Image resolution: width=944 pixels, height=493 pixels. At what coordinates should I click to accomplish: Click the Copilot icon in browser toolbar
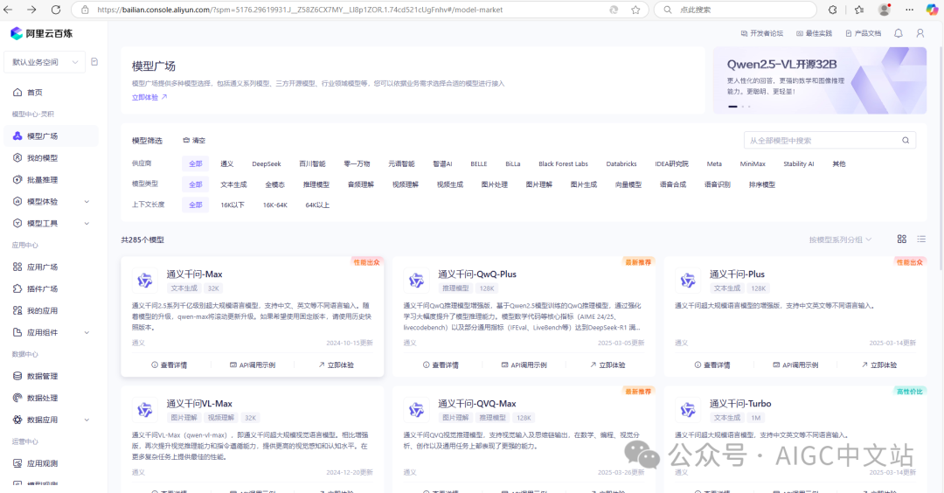932,10
